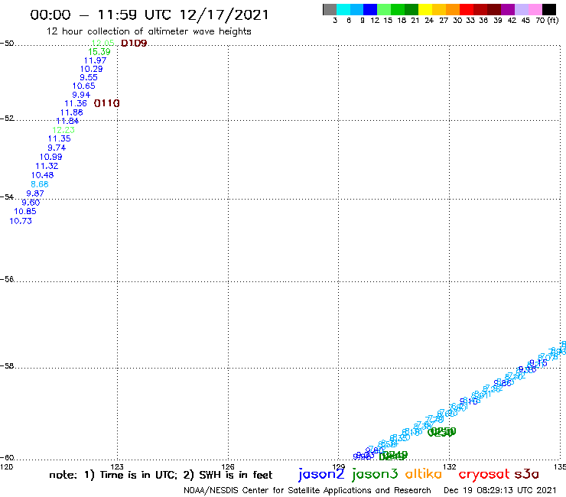Click the light green value 12.23
The image size is (566, 497).
point(63,130)
